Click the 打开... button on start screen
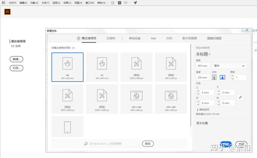Viewport: 257px width, 158px height. [x=16, y=68]
